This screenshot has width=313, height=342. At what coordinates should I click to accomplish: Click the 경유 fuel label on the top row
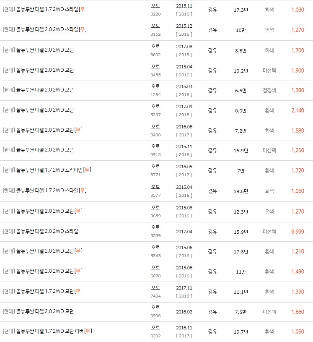point(213,10)
